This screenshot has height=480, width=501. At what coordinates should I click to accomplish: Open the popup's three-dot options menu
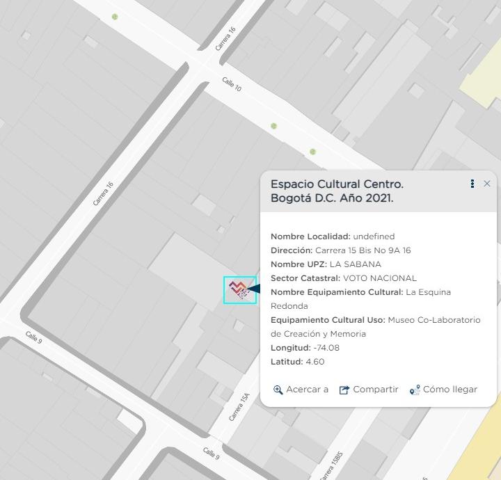pyautogui.click(x=472, y=184)
